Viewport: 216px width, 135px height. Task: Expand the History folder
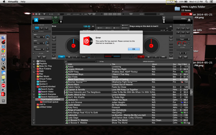click(x=36, y=61)
